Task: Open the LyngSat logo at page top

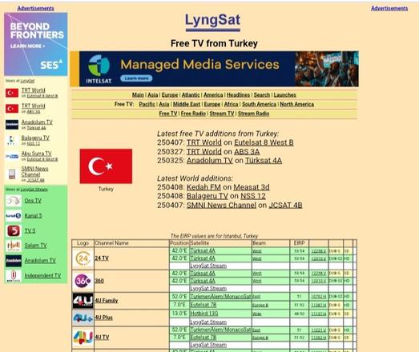Action: click(213, 22)
